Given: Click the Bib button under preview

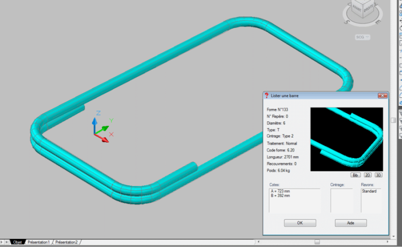Looking at the screenshot, I should (x=355, y=175).
